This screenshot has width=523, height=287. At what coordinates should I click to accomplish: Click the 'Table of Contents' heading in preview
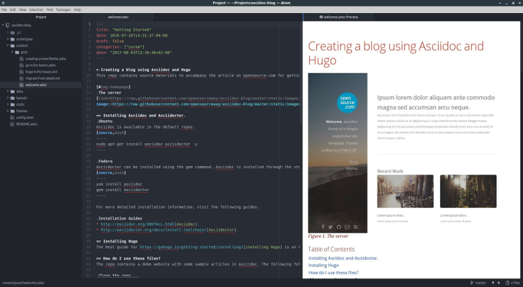point(331,249)
